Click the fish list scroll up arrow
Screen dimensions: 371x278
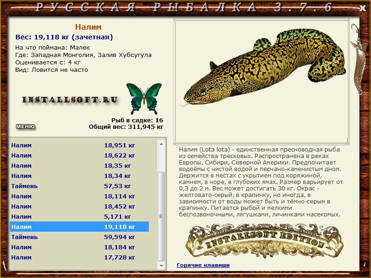[161, 144]
